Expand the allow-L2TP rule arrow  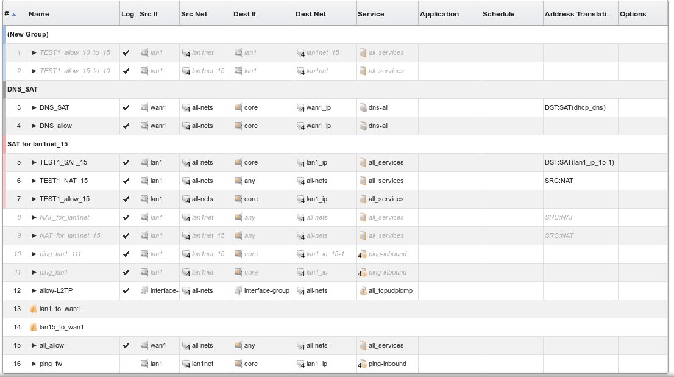coord(34,291)
